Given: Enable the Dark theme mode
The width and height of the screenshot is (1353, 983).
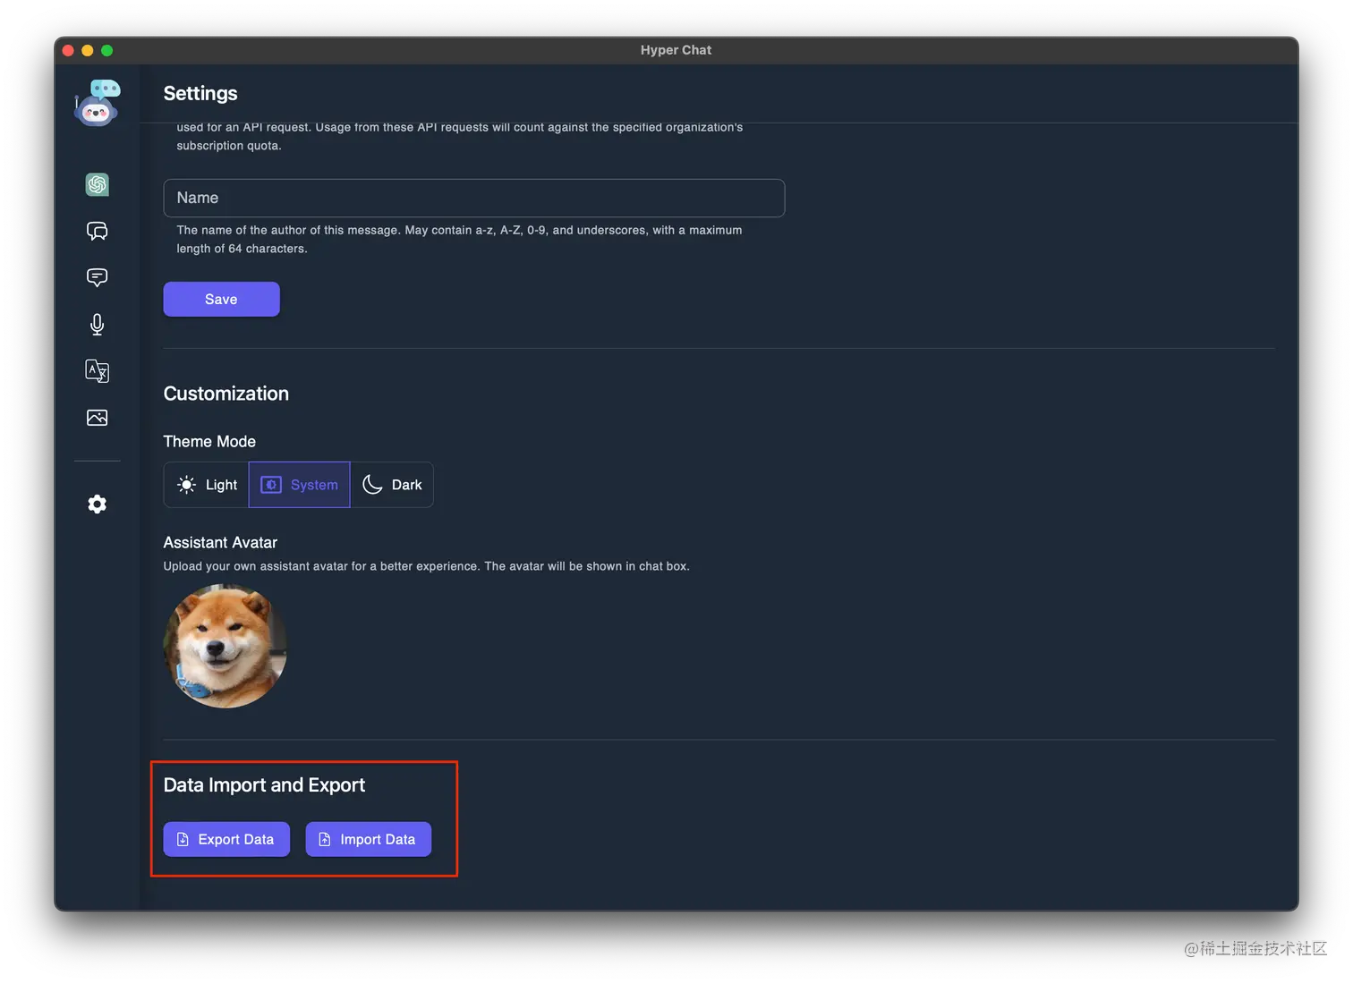Looking at the screenshot, I should (392, 485).
